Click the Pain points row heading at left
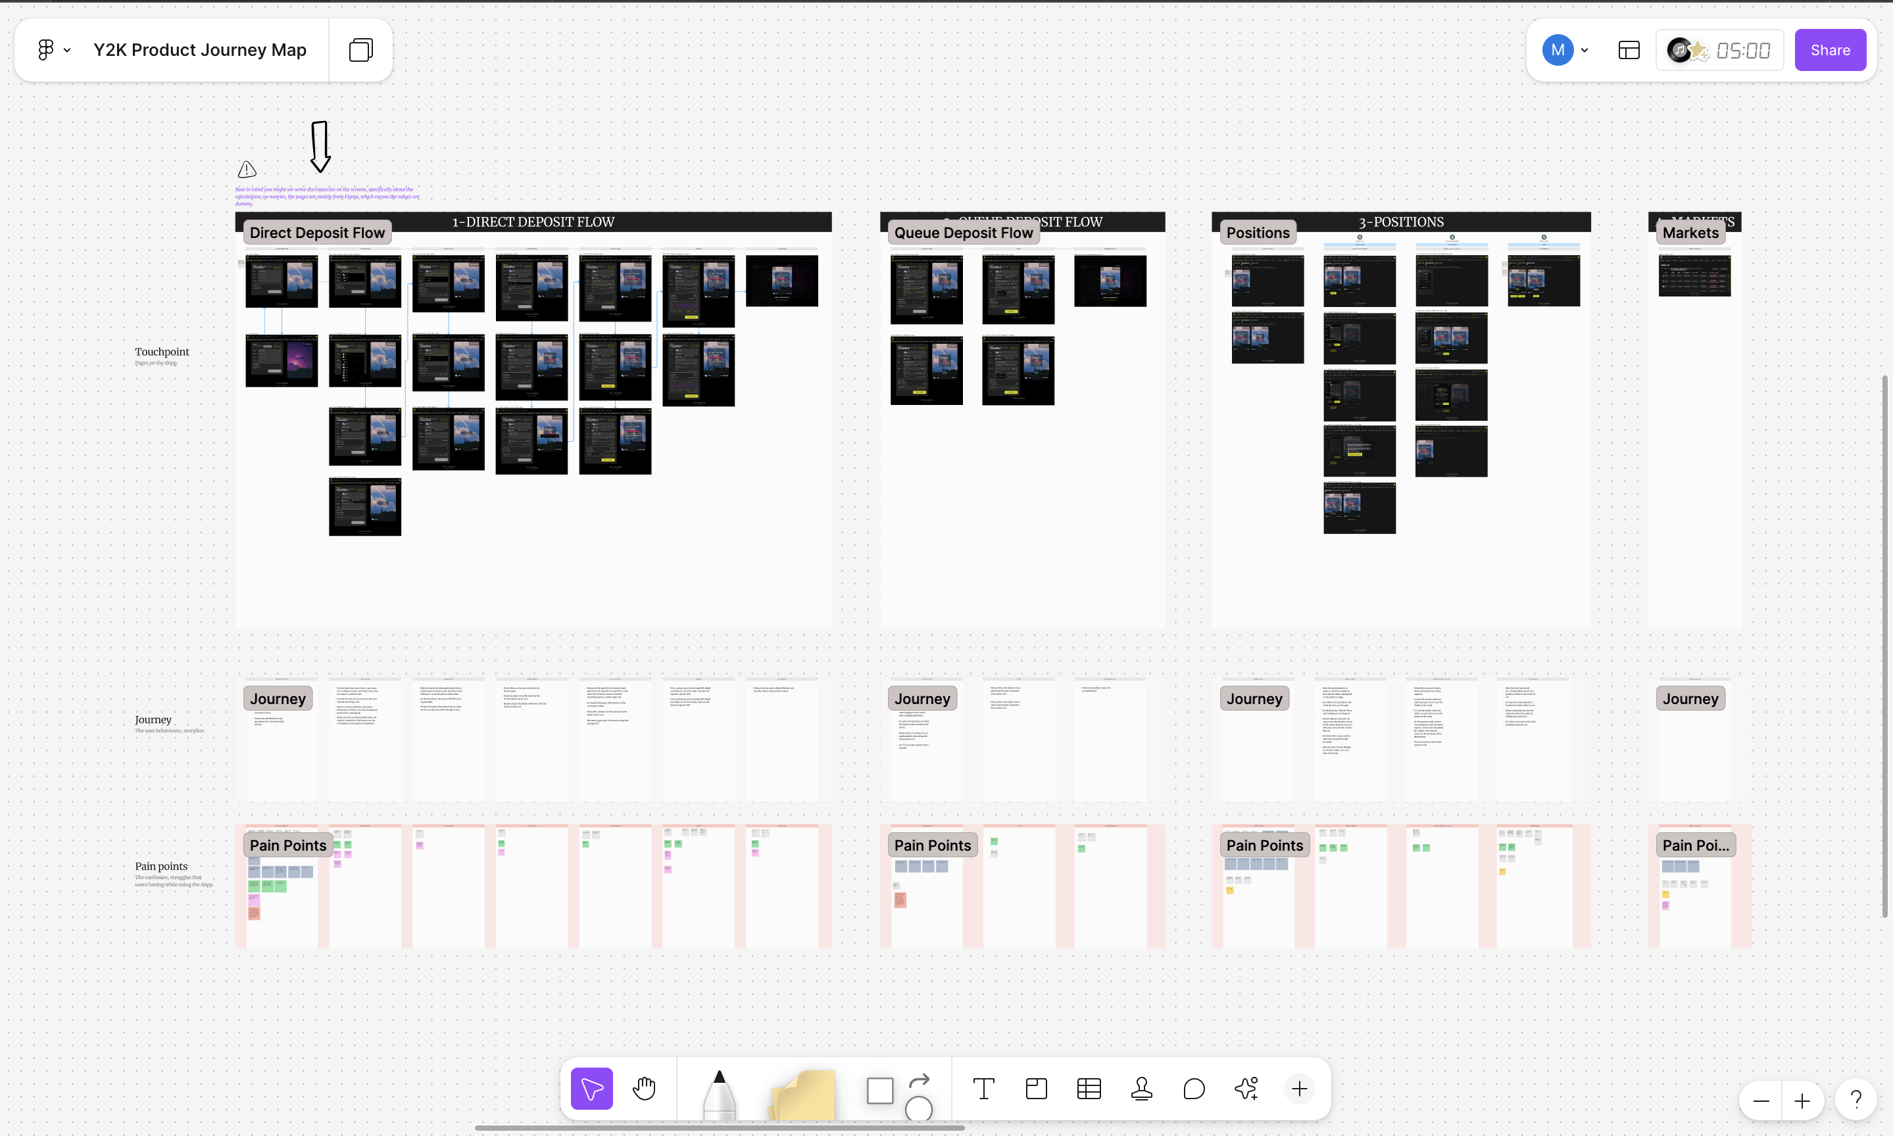 pos(160,866)
